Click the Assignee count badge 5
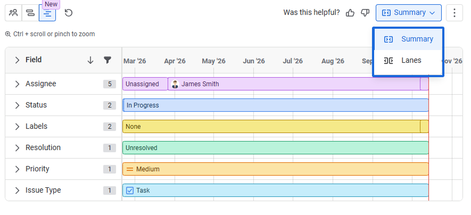Image resolution: width=471 pixels, height=215 pixels. pyautogui.click(x=110, y=84)
